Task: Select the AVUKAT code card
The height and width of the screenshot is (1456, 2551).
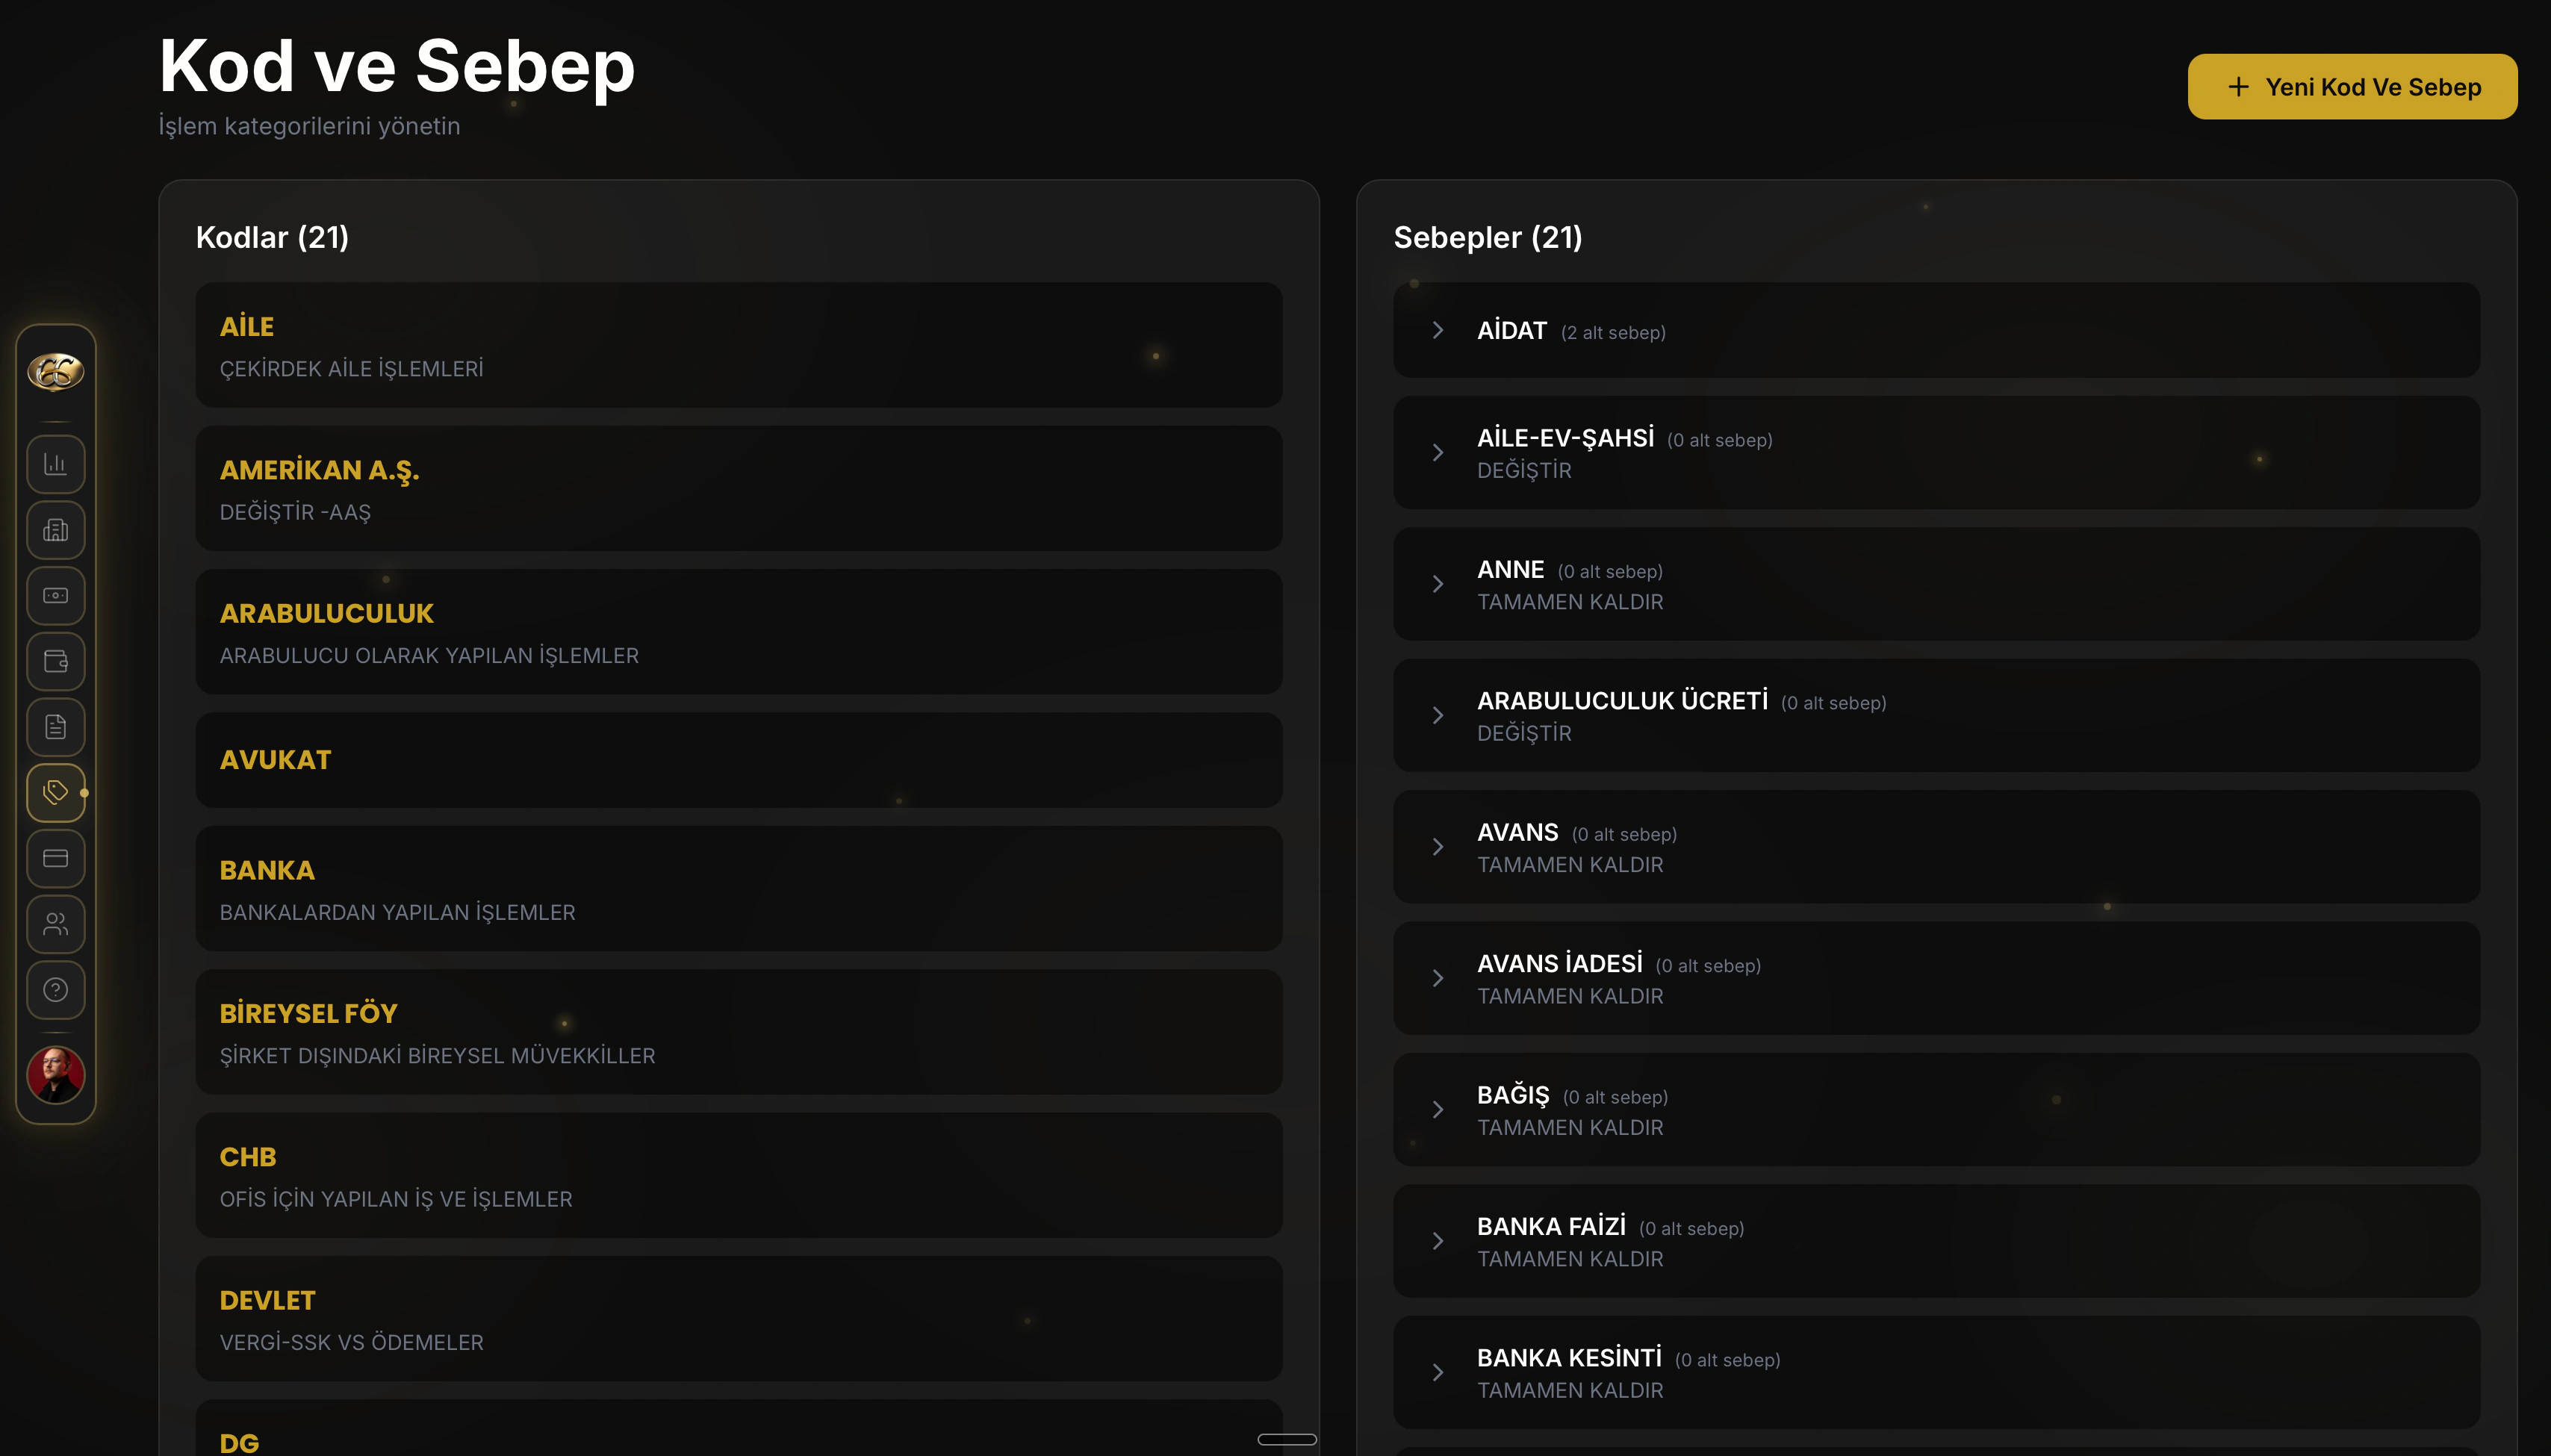Action: pos(739,760)
